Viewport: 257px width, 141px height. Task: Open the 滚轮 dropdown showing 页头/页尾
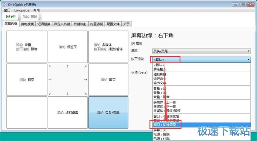tap(201, 51)
